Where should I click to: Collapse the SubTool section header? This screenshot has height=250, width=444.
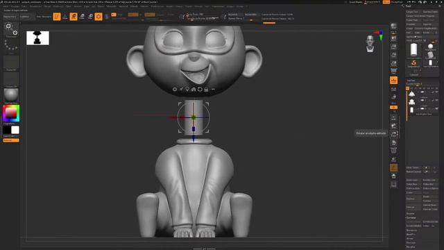411,81
